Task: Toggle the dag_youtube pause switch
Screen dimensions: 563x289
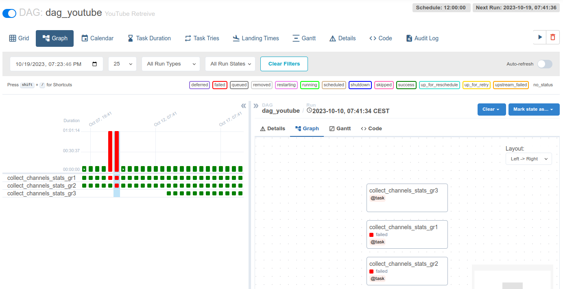Action: coord(9,13)
